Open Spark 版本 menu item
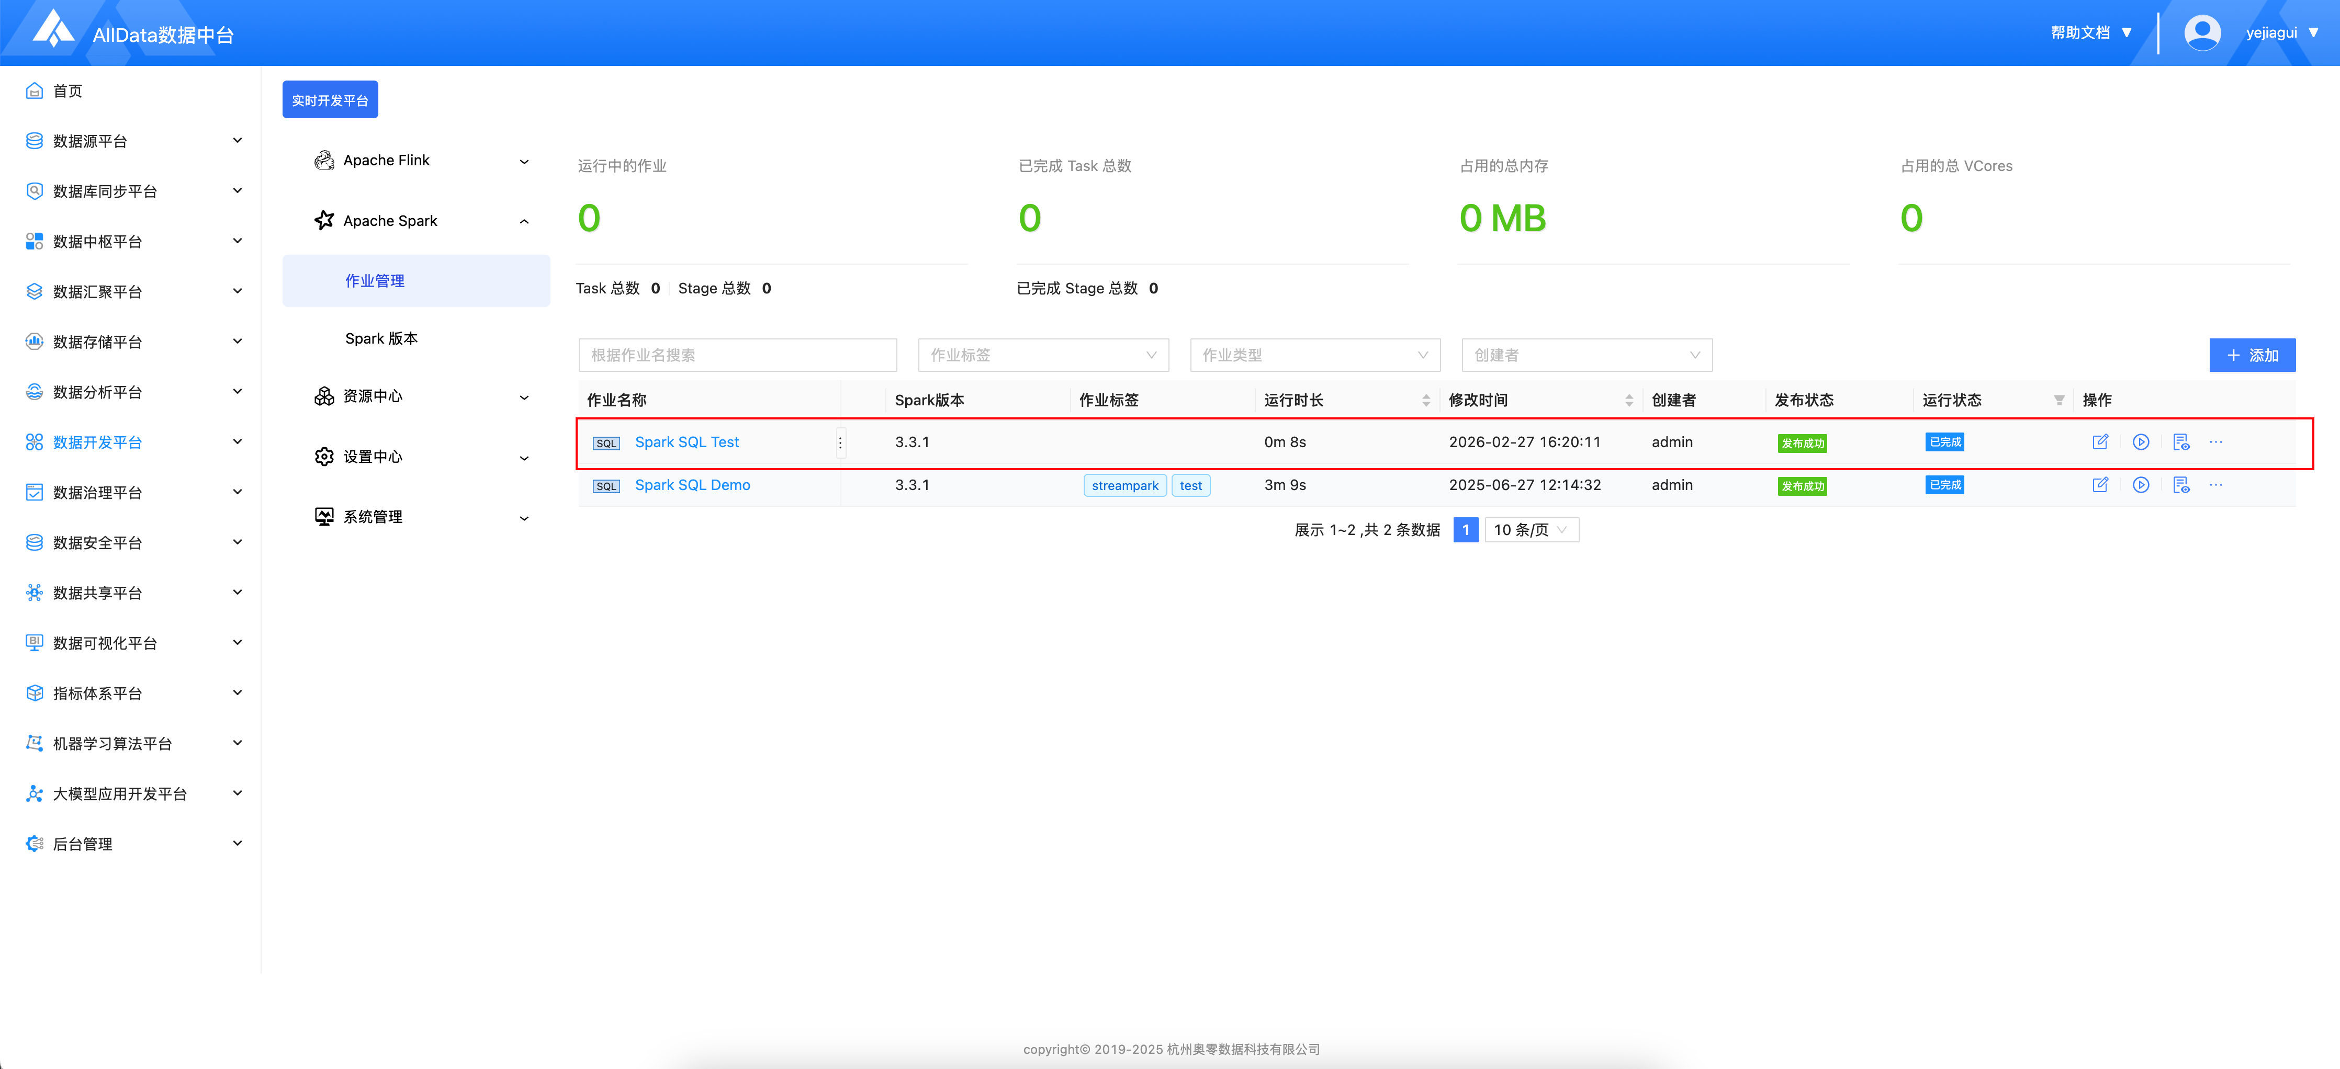Image resolution: width=2340 pixels, height=1069 pixels. pyautogui.click(x=381, y=339)
